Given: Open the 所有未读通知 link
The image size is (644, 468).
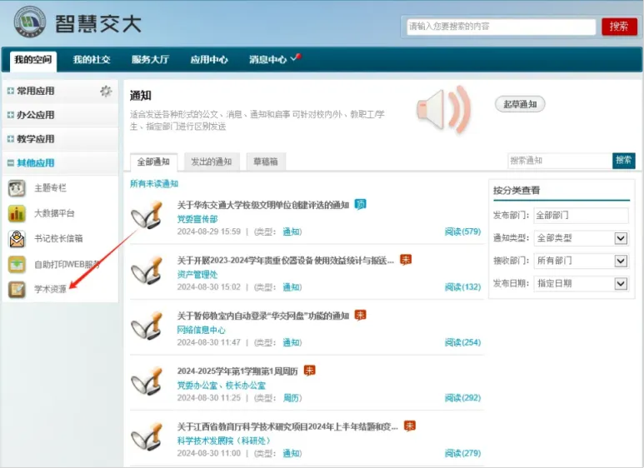Looking at the screenshot, I should pos(154,183).
